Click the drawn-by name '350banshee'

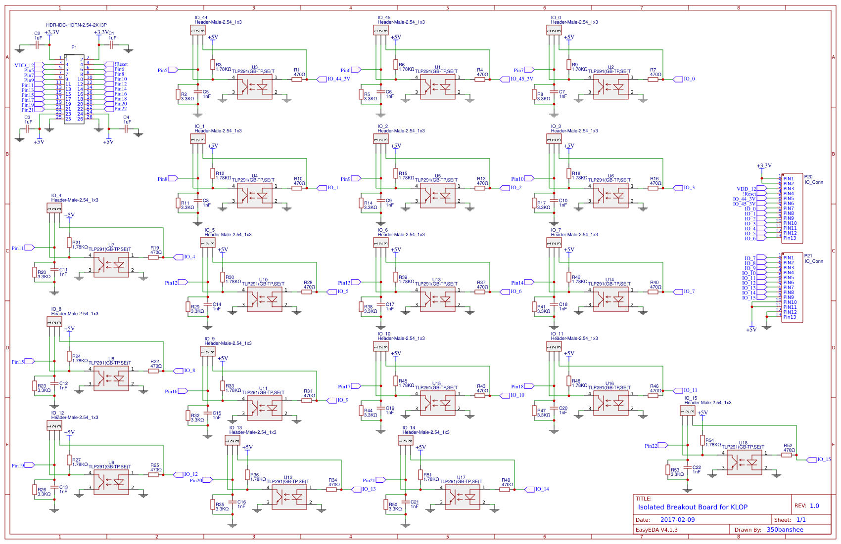click(785, 530)
